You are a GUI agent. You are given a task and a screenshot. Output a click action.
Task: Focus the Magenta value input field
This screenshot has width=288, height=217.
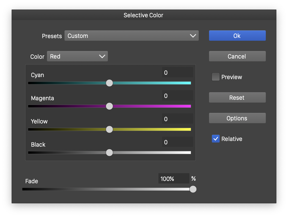click(177, 96)
